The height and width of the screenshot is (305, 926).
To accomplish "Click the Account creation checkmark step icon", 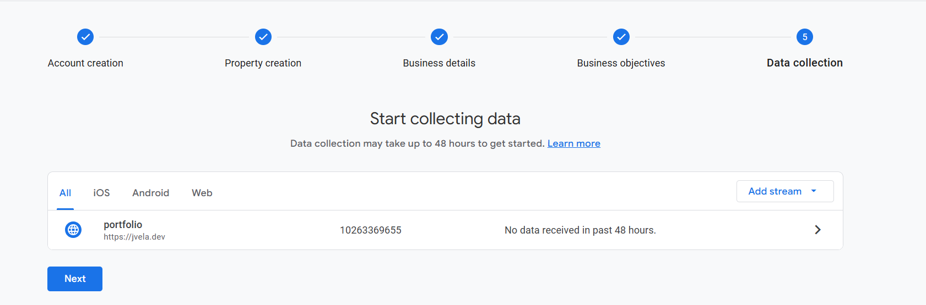I will (85, 37).
